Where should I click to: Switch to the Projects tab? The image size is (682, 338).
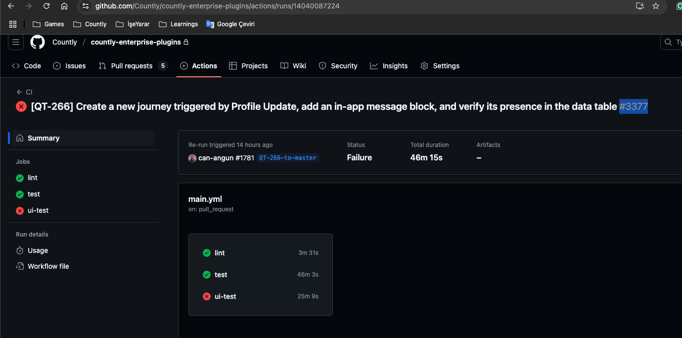pyautogui.click(x=248, y=66)
